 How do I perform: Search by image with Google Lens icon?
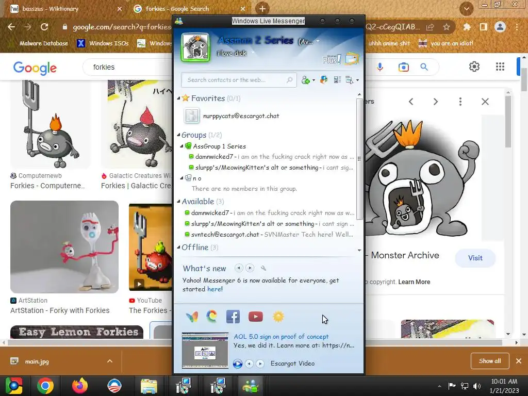tap(403, 67)
